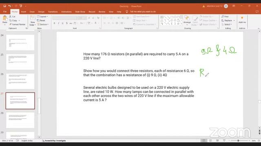This screenshot has width=261, height=146.
Task: Select the star shape in shapes gallery
Action: (178, 24)
